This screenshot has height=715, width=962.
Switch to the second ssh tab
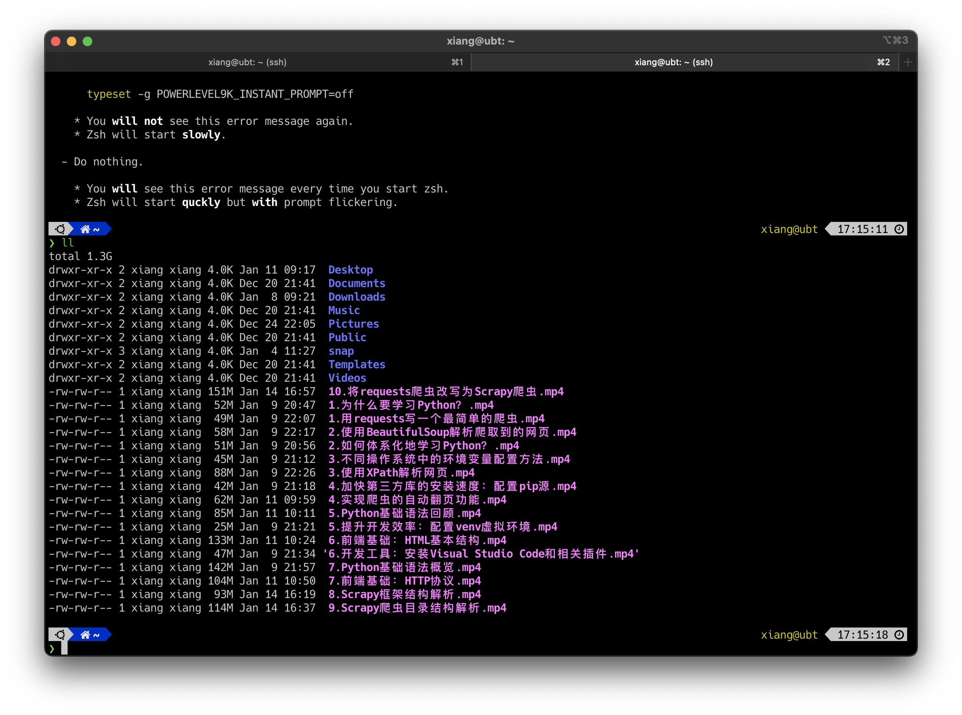click(684, 62)
